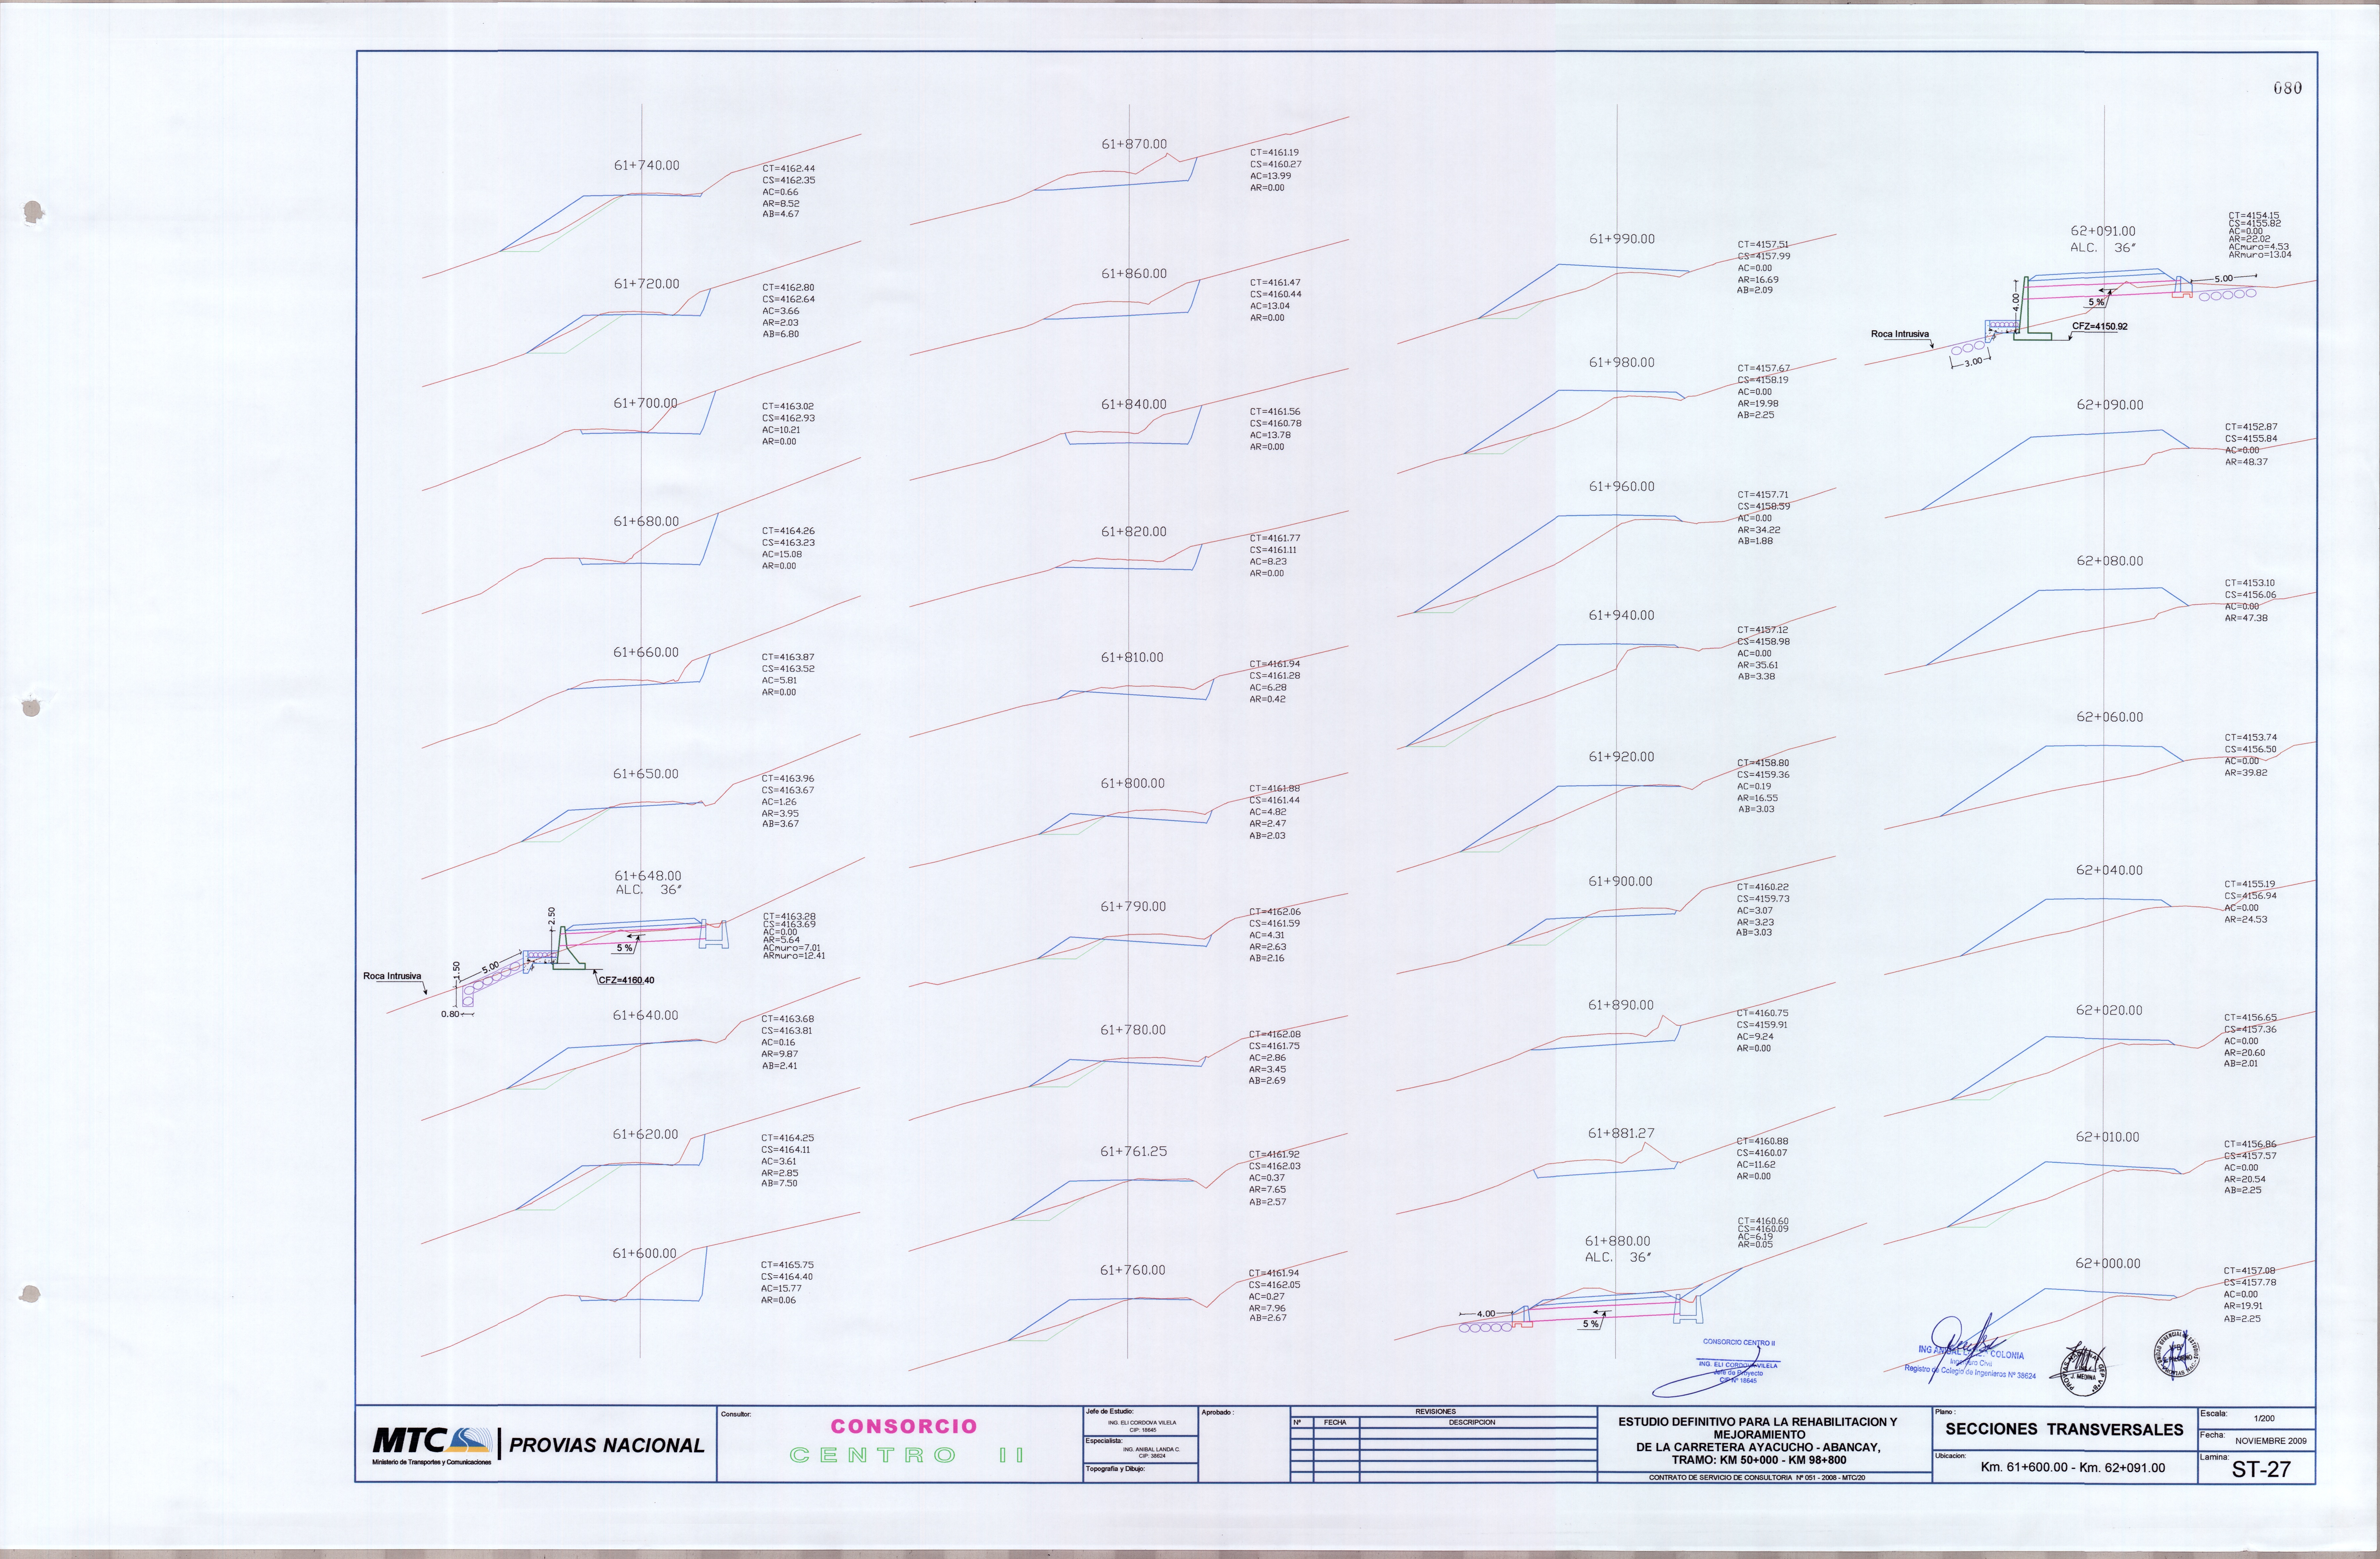
Task: Click section label "61+990.00"
Action: tap(1622, 239)
